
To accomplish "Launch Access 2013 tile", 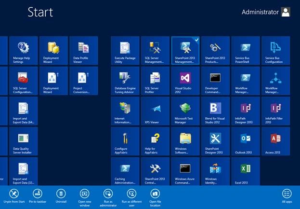I will click(276, 141).
